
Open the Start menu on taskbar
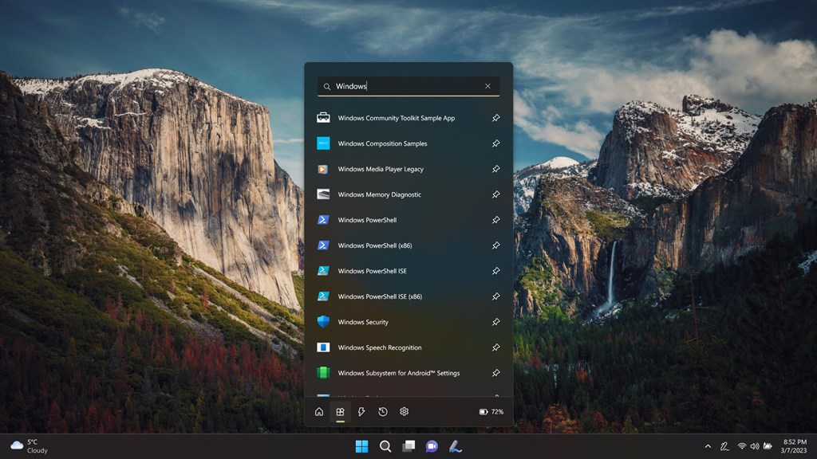tap(361, 446)
